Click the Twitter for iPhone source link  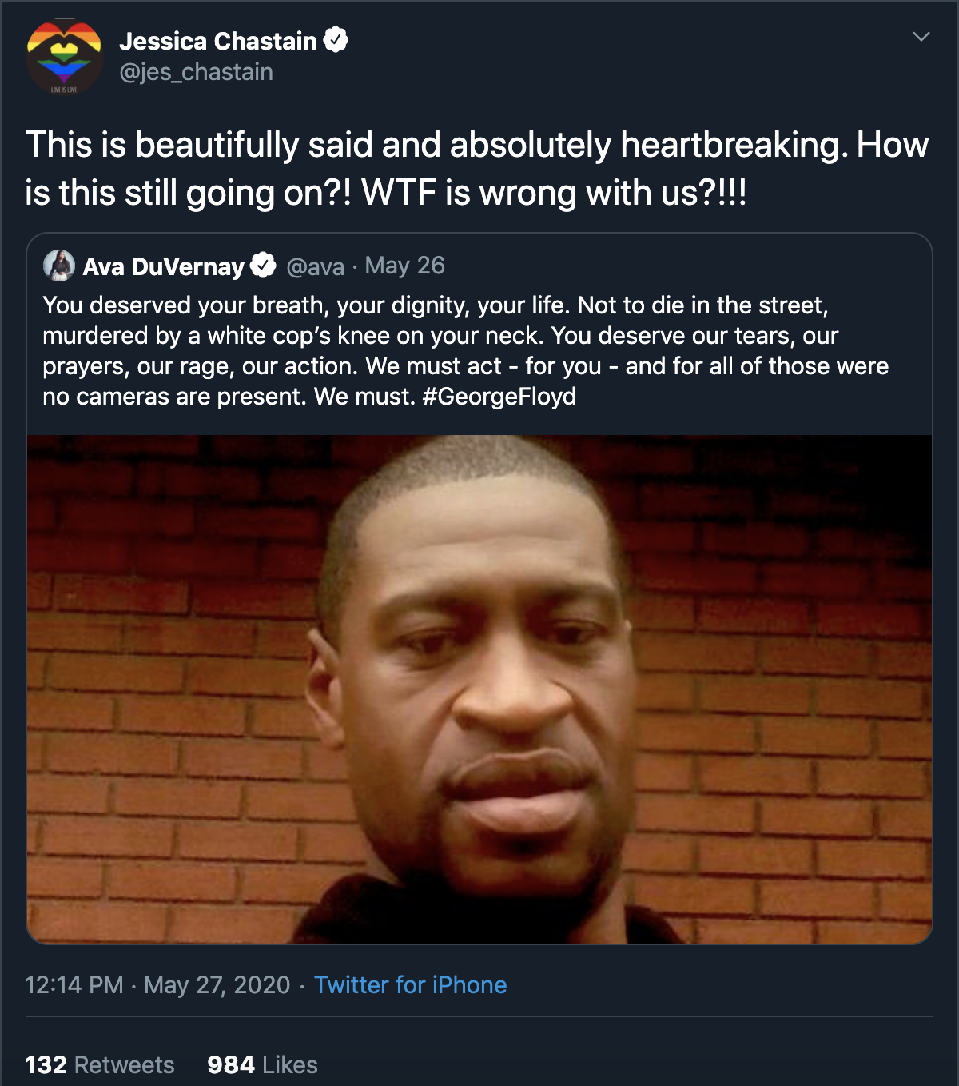tap(410, 984)
